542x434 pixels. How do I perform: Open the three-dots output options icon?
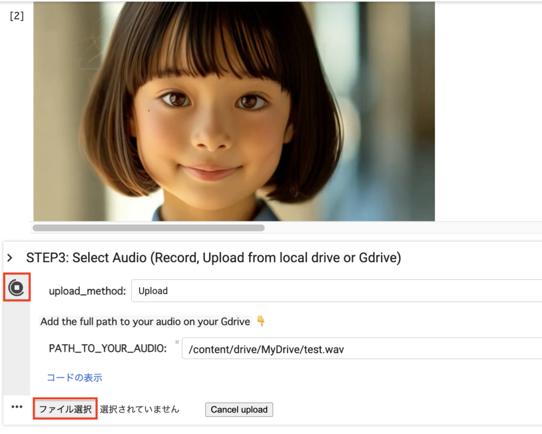17,407
